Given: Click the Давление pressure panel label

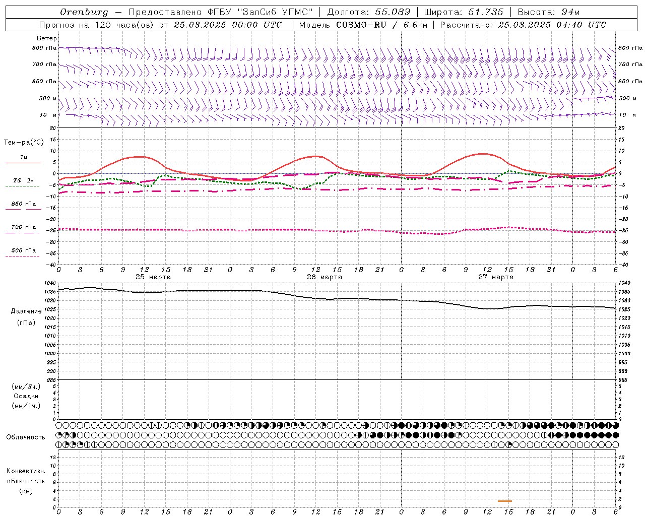Looking at the screenshot, I should (26, 311).
